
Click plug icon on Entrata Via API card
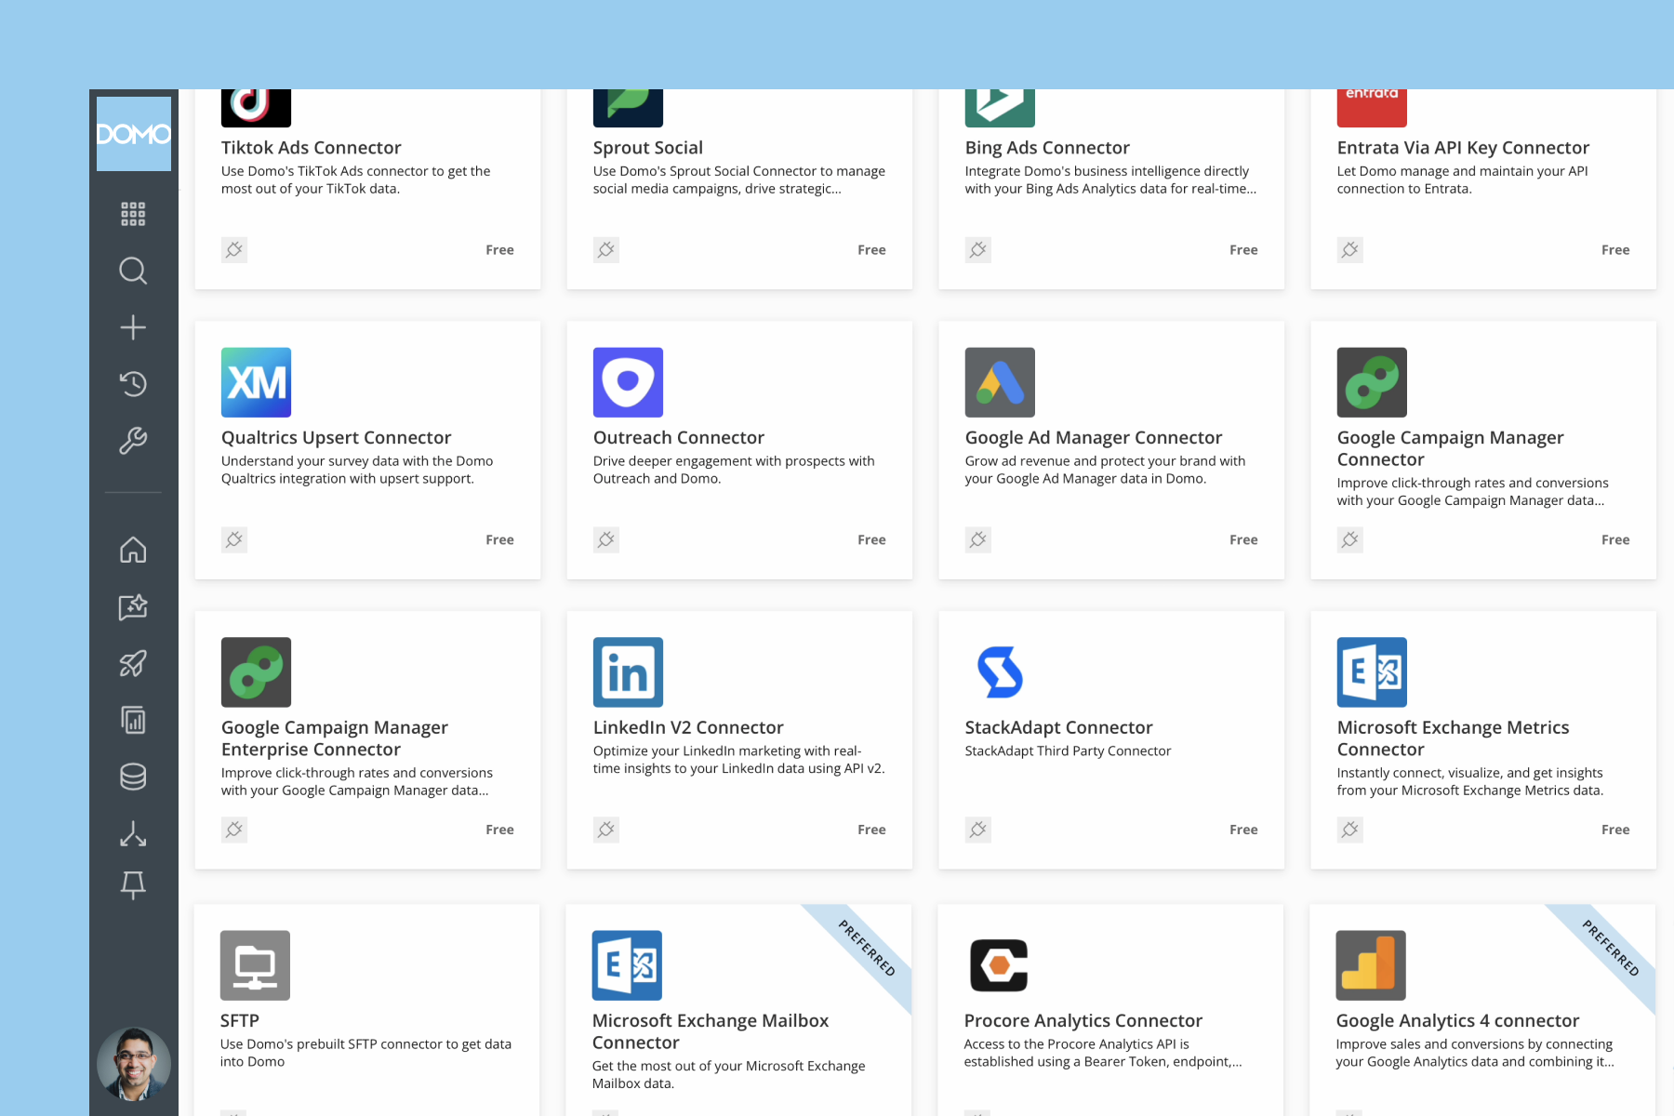click(x=1350, y=249)
